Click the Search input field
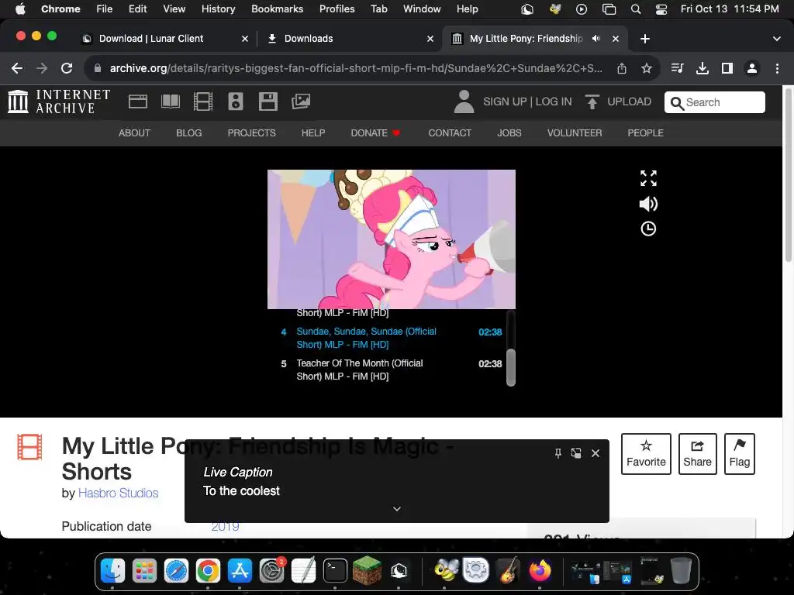 coord(714,102)
